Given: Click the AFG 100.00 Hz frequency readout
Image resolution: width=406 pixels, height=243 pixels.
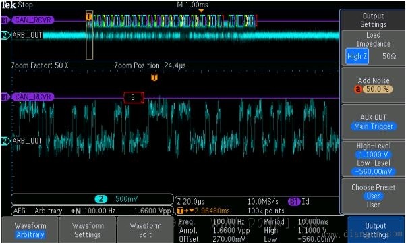Looking at the screenshot, I should (x=99, y=211).
